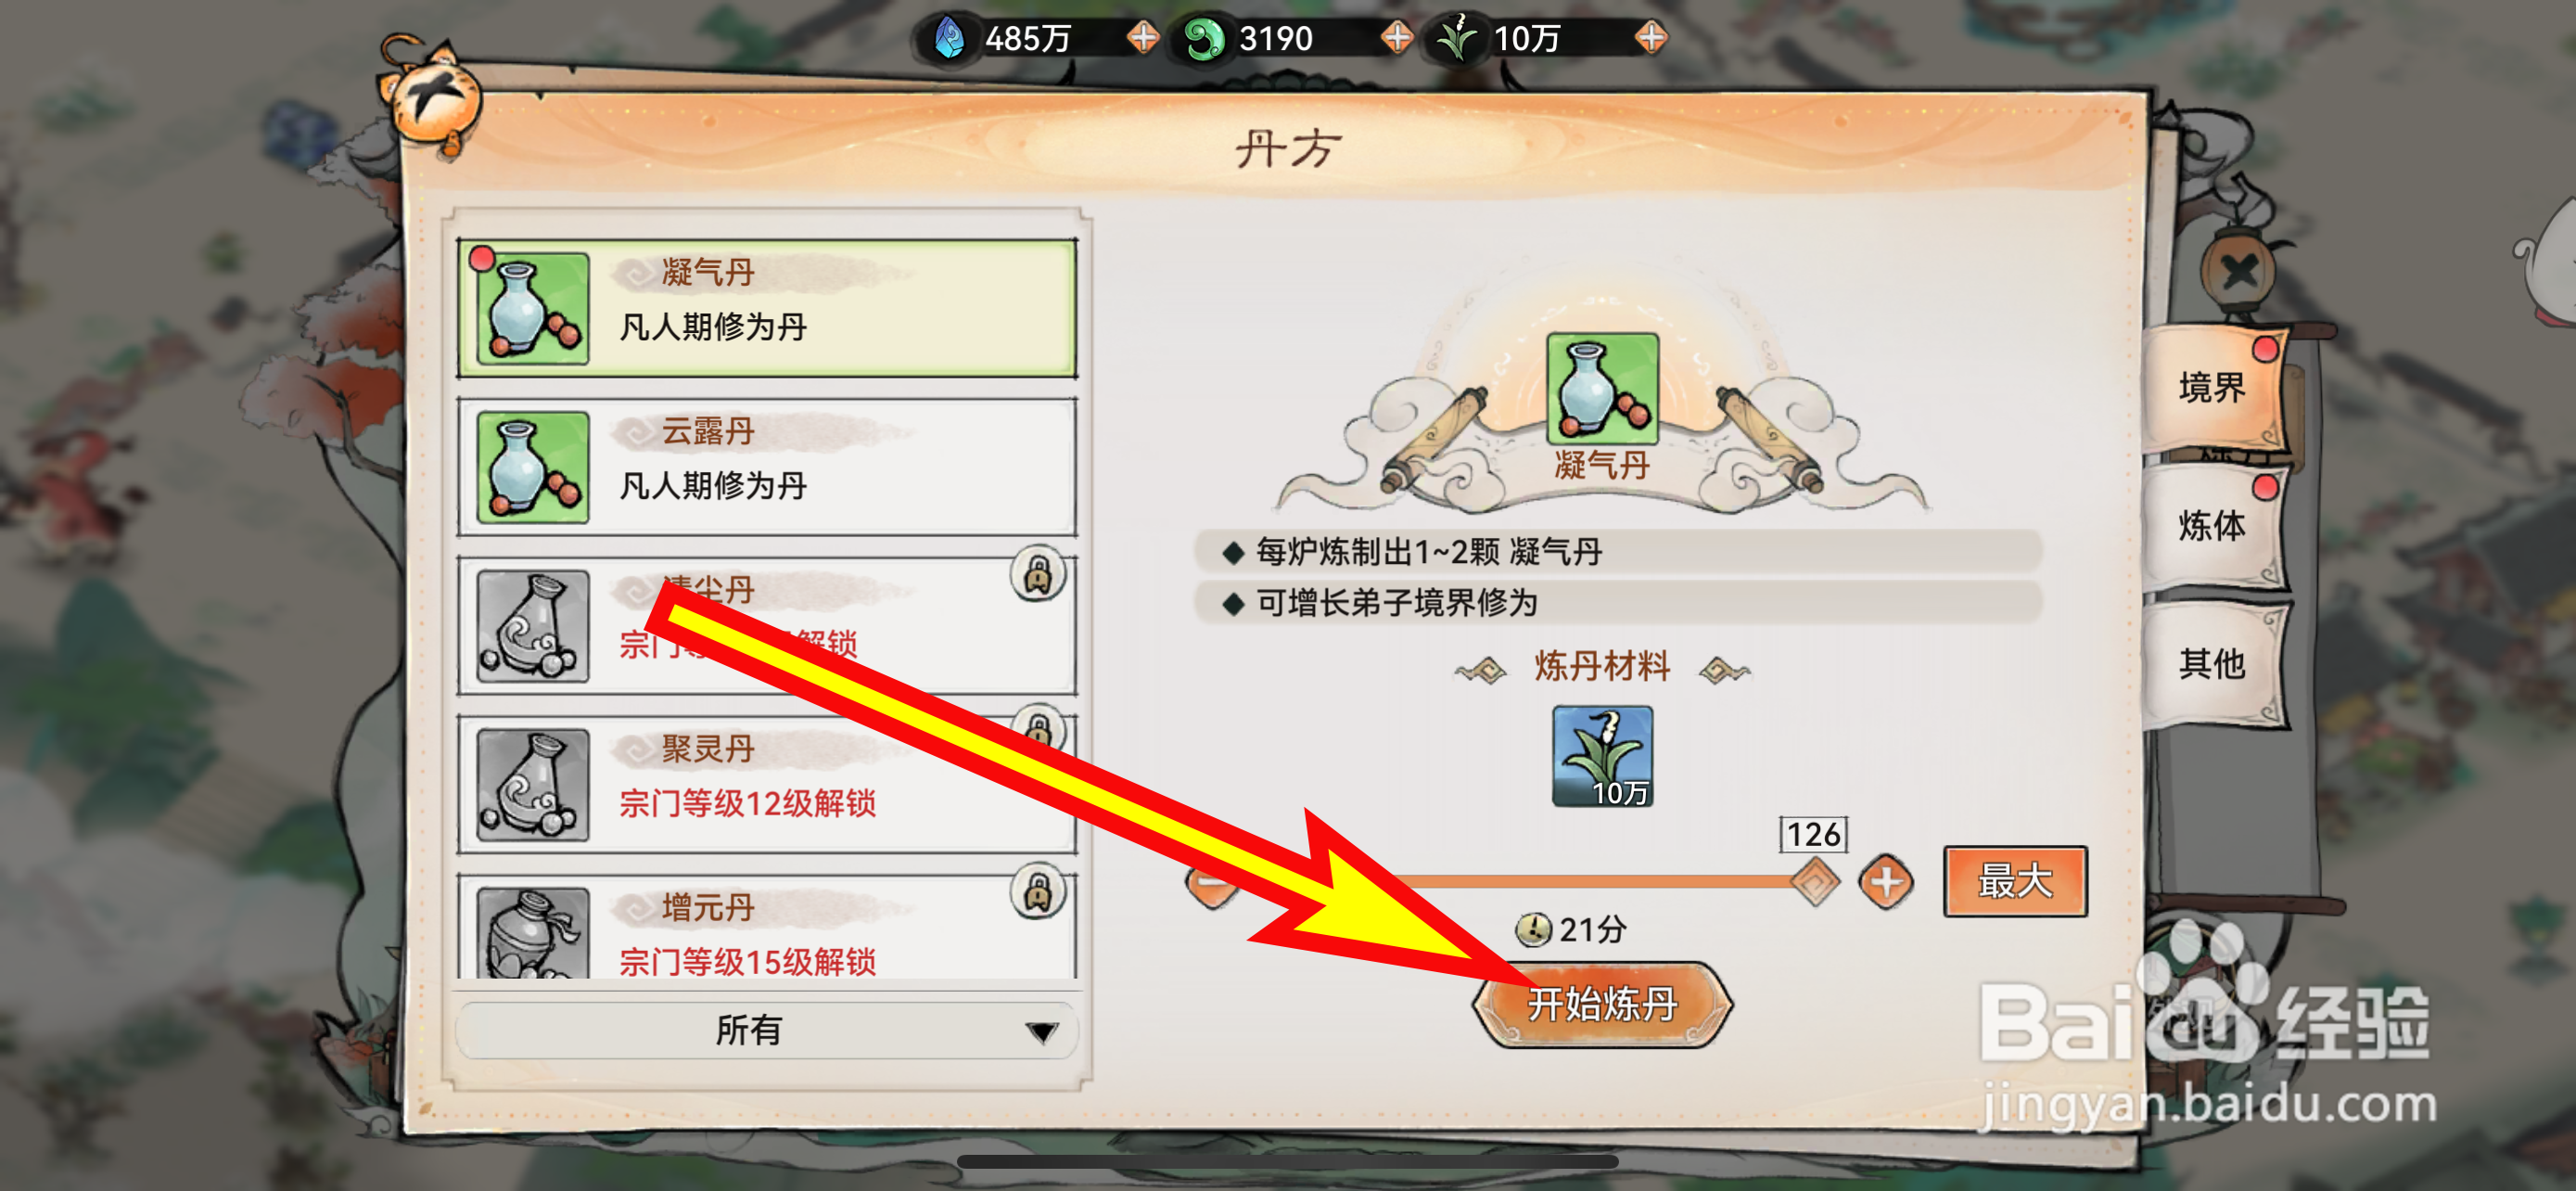Tap the lock icon on 清尘丹
This screenshot has height=1191, width=2576.
[x=1038, y=574]
